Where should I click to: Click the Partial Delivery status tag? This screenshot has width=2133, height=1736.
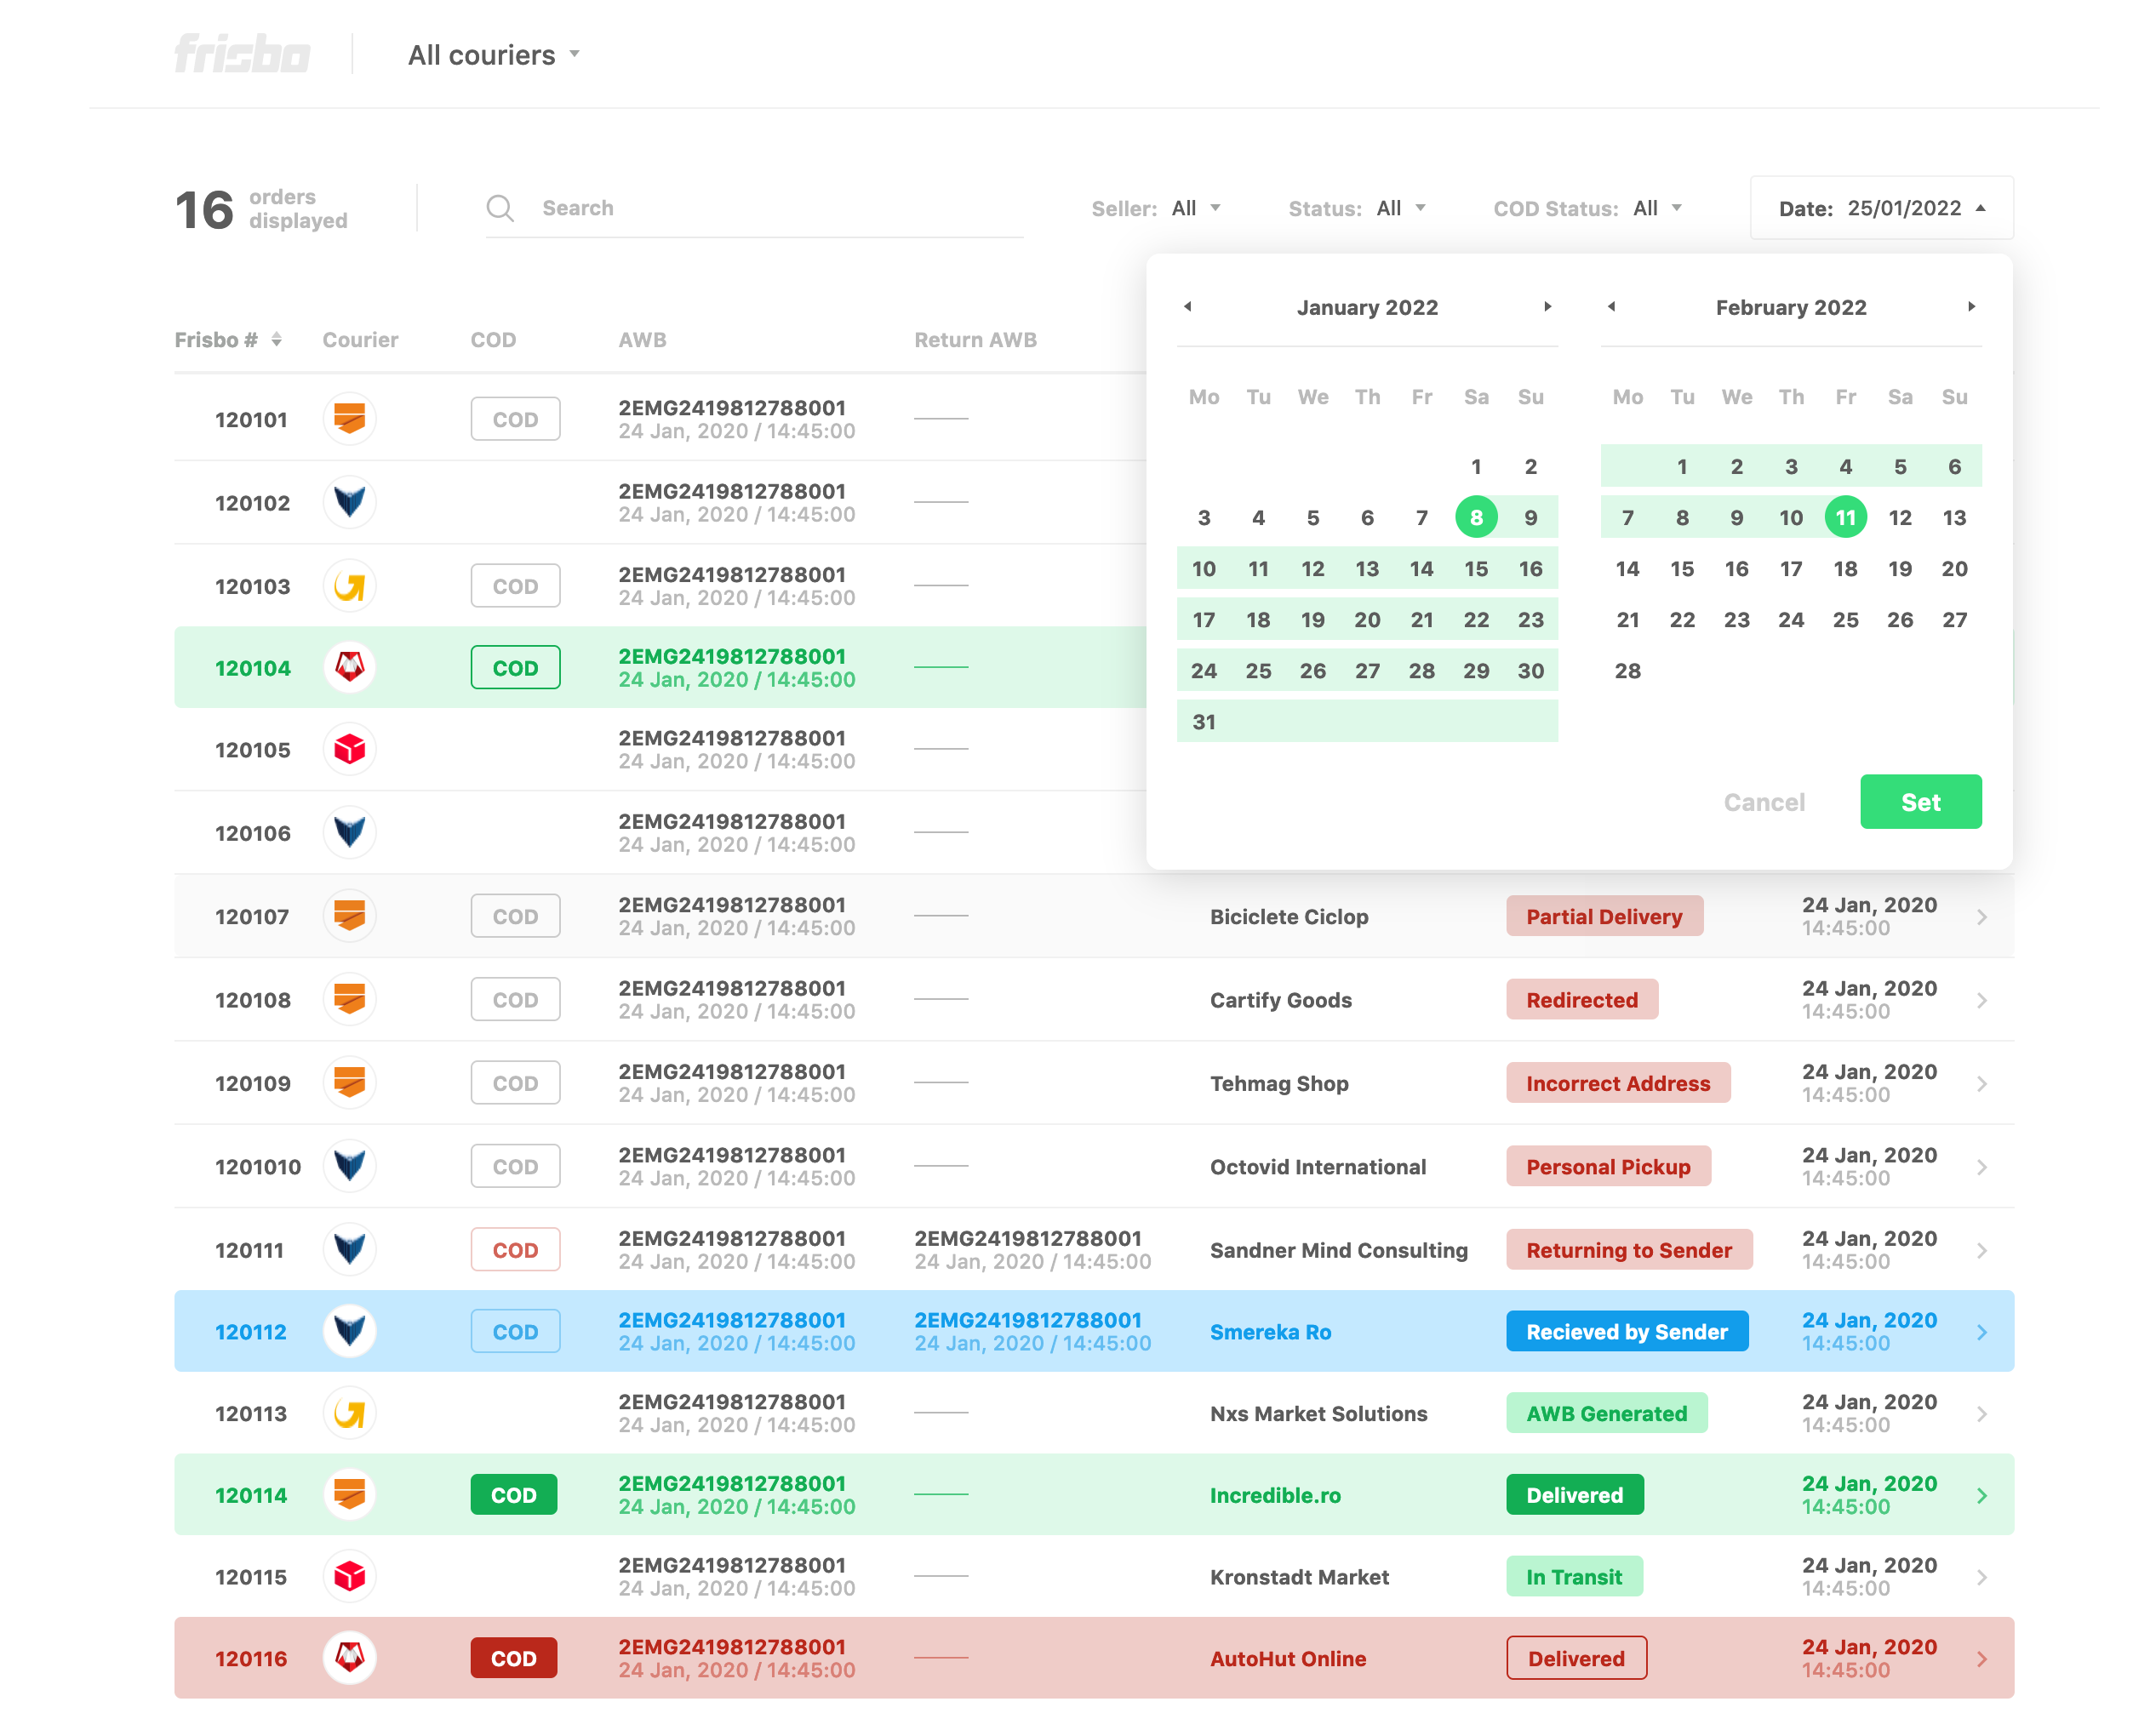(x=1604, y=916)
